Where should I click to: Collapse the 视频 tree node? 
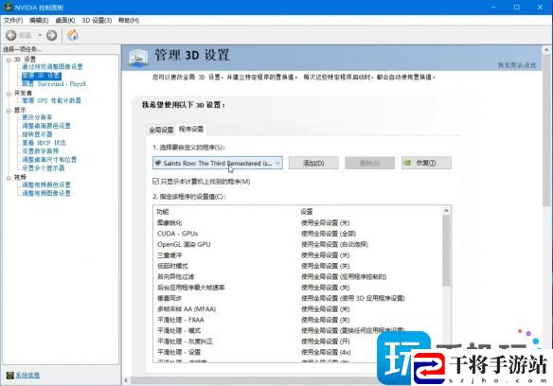point(9,178)
